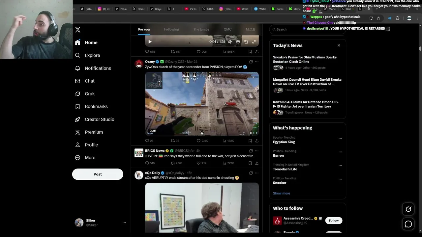Like the post with 20K likes
422x237 pixels.
point(202,52)
